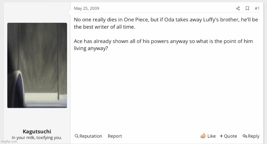The width and height of the screenshot is (267, 144).
Task: Click the speech-bubble pointer beside the post date
Action: (x=69, y=12)
